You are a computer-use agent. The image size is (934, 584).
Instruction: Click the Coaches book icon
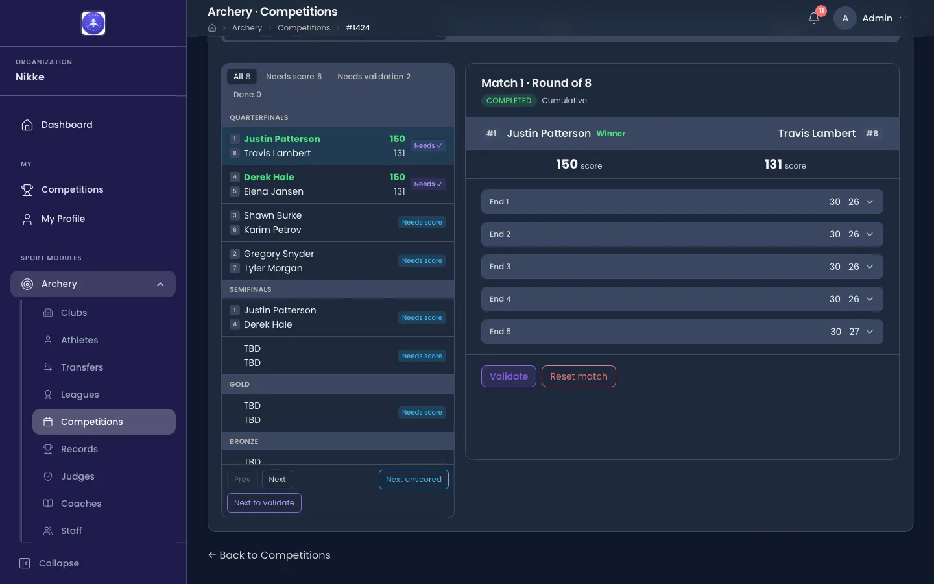pos(48,504)
